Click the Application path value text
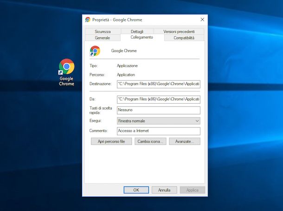This screenshot has width=283, height=211. (x=126, y=75)
